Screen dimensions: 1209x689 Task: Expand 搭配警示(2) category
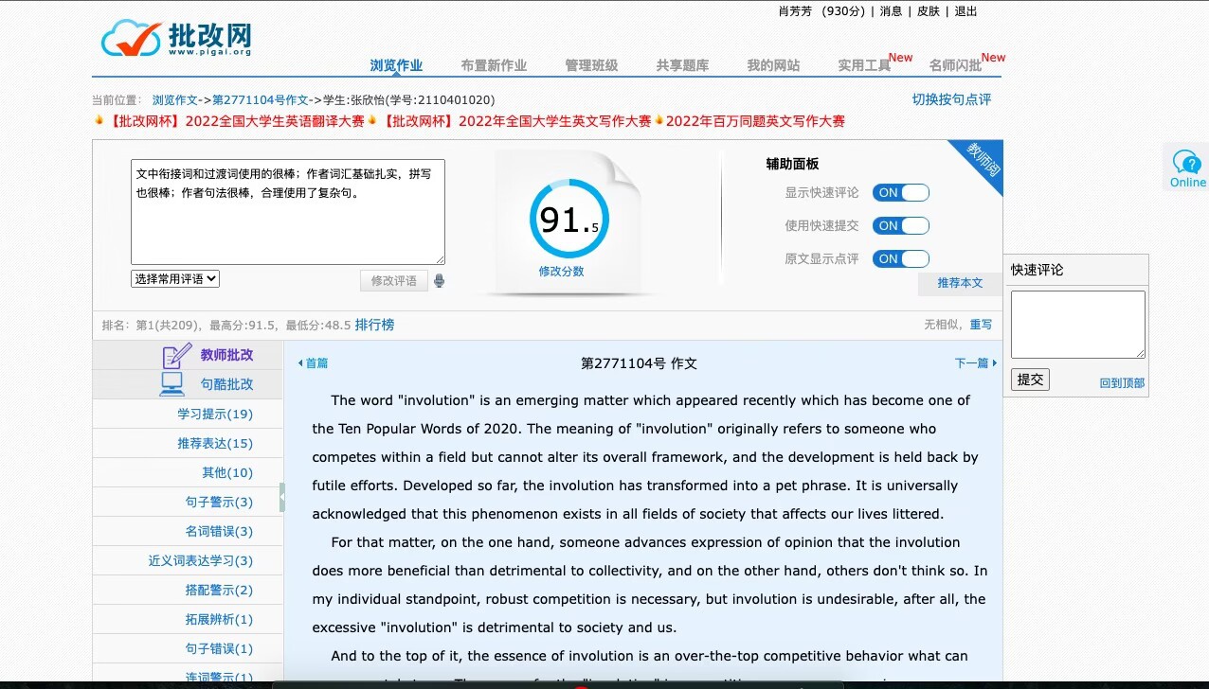(x=219, y=591)
